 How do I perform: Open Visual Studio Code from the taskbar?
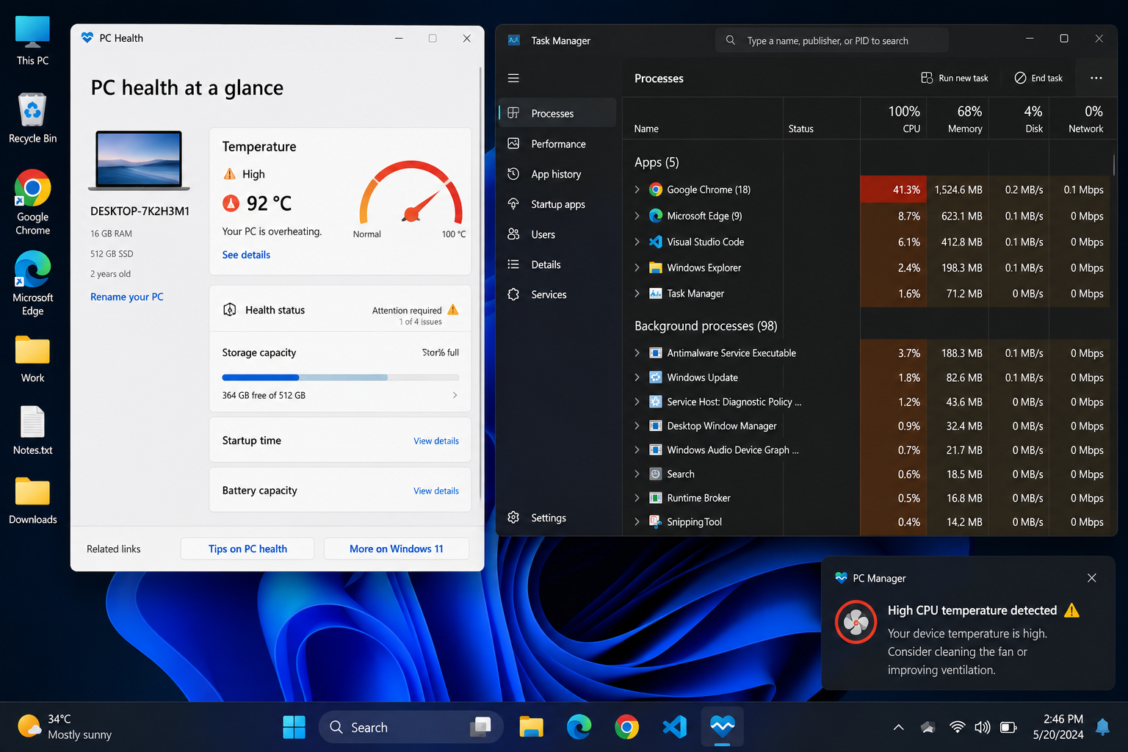pos(674,727)
